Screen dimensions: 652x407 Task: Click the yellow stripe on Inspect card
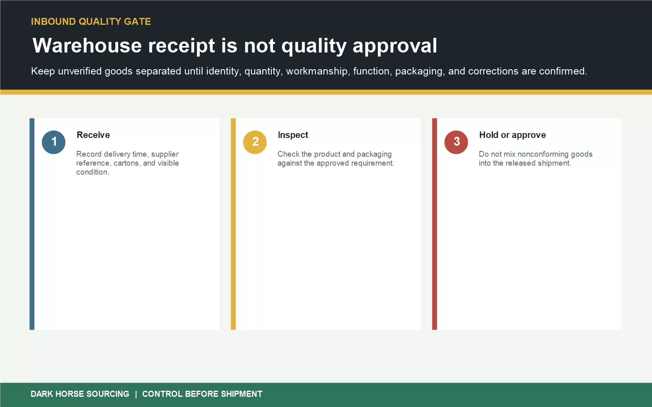[233, 224]
